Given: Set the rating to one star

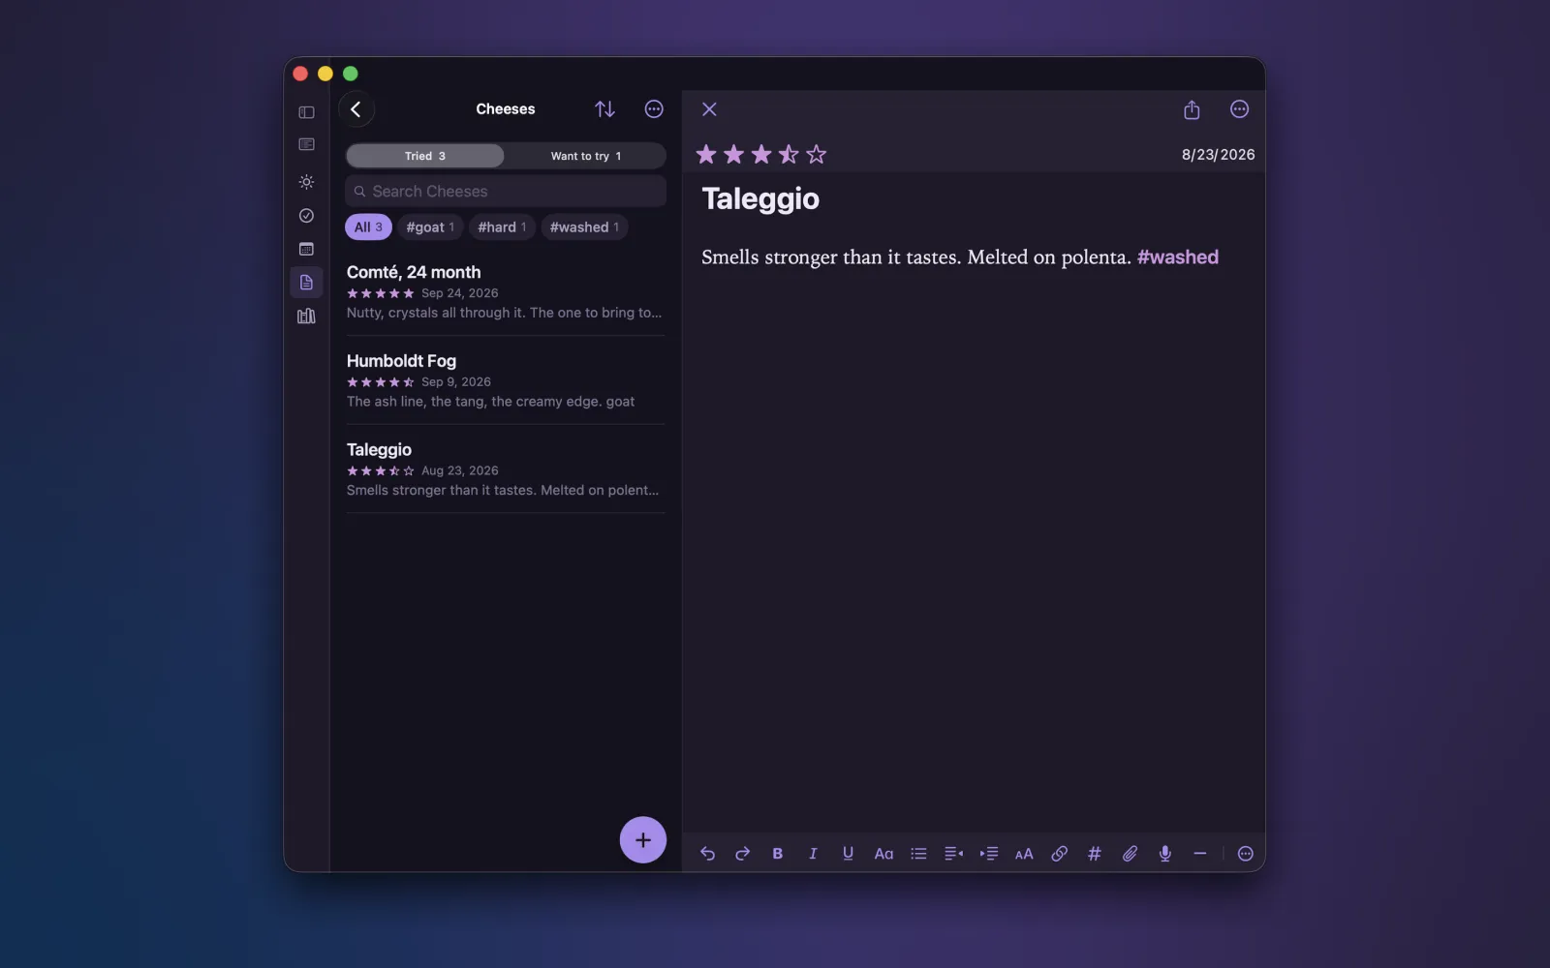Looking at the screenshot, I should (706, 155).
